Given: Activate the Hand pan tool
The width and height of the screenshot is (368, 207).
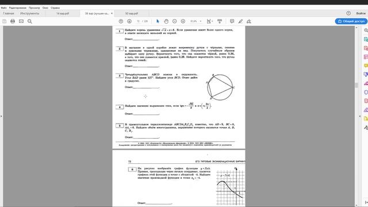Looking at the screenshot, I should 166,21.
